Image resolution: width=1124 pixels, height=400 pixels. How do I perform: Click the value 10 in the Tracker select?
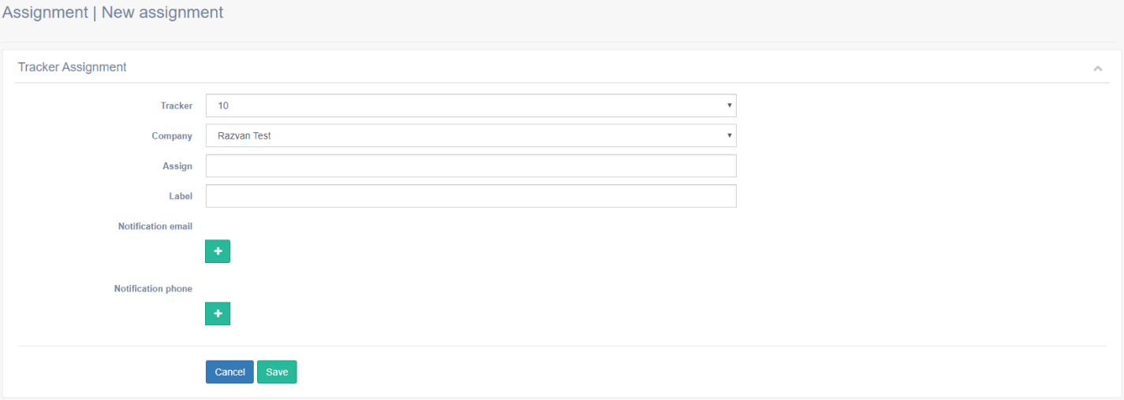click(x=223, y=106)
